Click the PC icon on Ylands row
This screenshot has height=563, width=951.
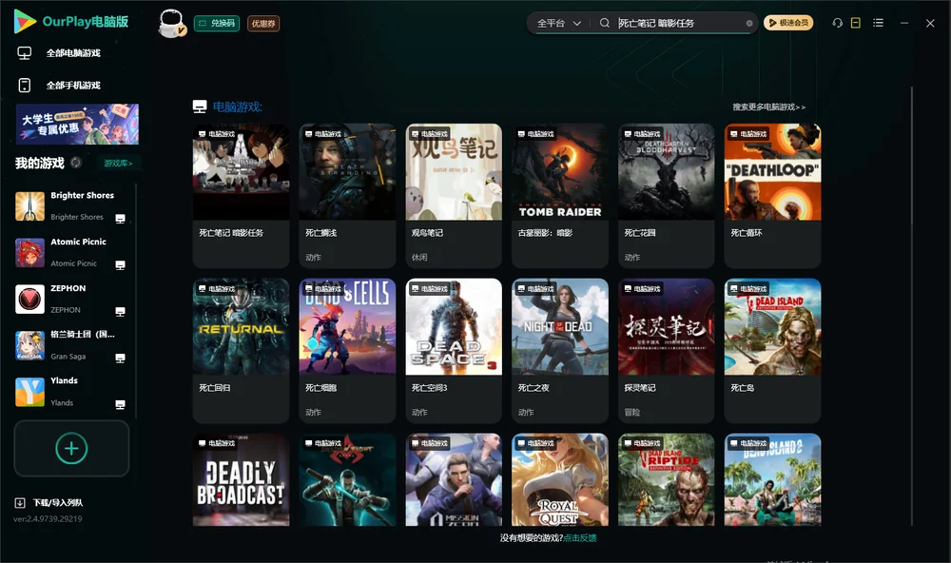pos(120,405)
